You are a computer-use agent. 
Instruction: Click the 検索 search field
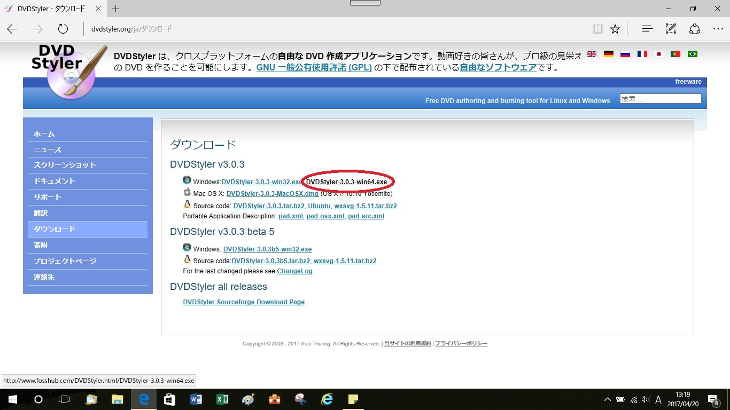point(661,99)
